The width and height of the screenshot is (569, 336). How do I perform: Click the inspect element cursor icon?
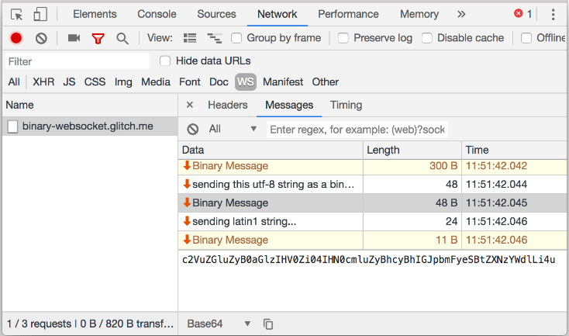pos(16,14)
